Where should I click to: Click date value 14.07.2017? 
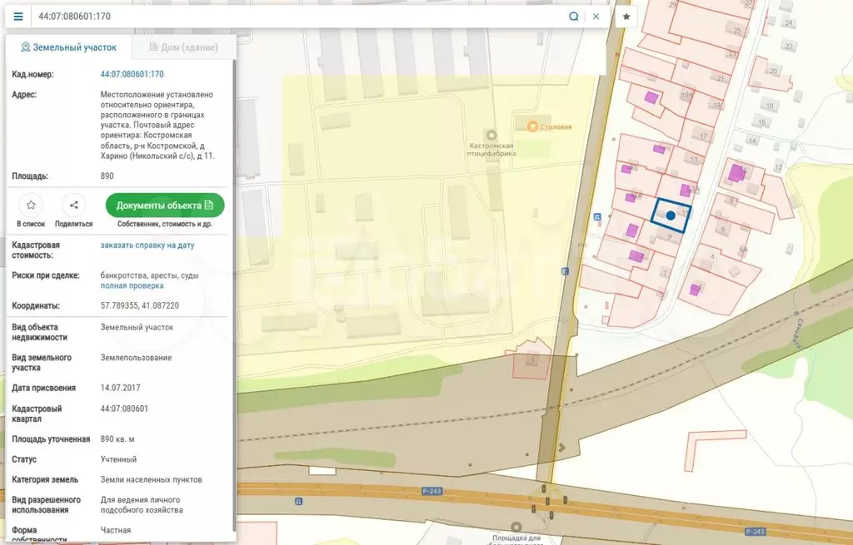(120, 388)
